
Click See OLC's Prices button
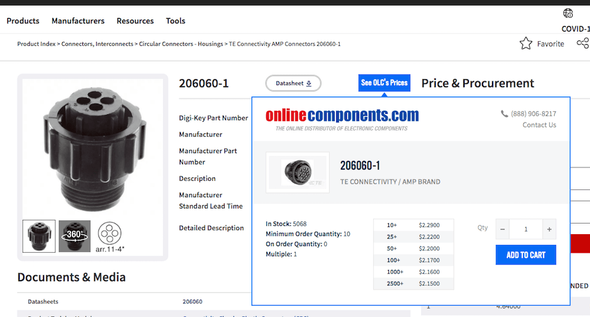click(384, 83)
